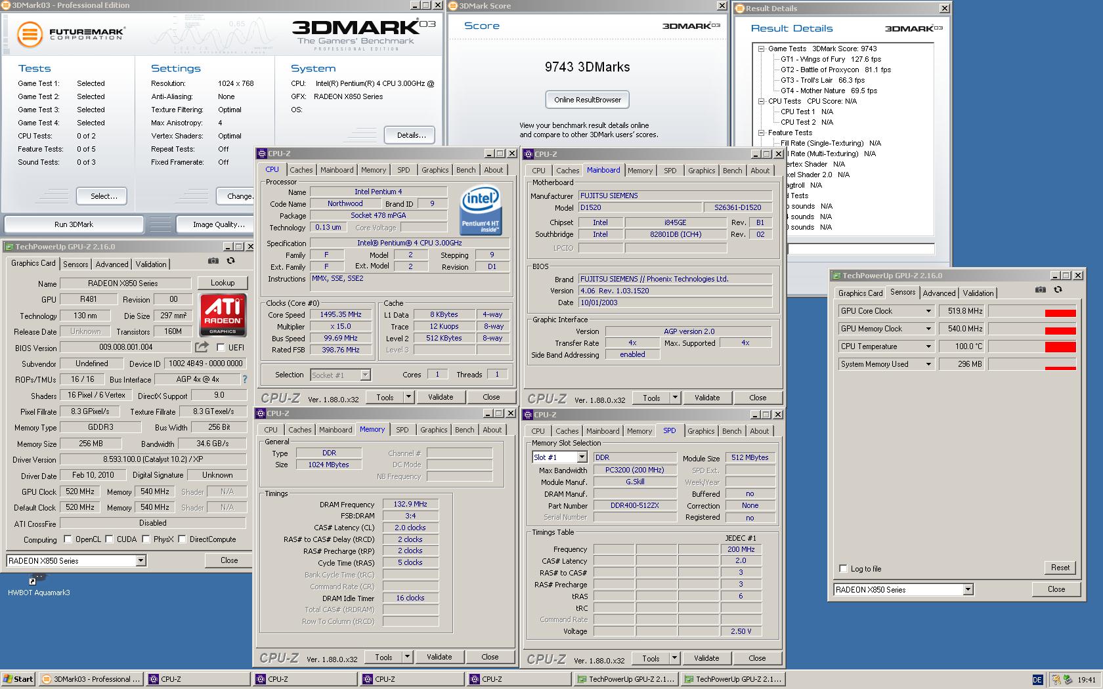Toggle the CUDA checkbox
Image resolution: width=1103 pixels, height=689 pixels.
pos(109,539)
